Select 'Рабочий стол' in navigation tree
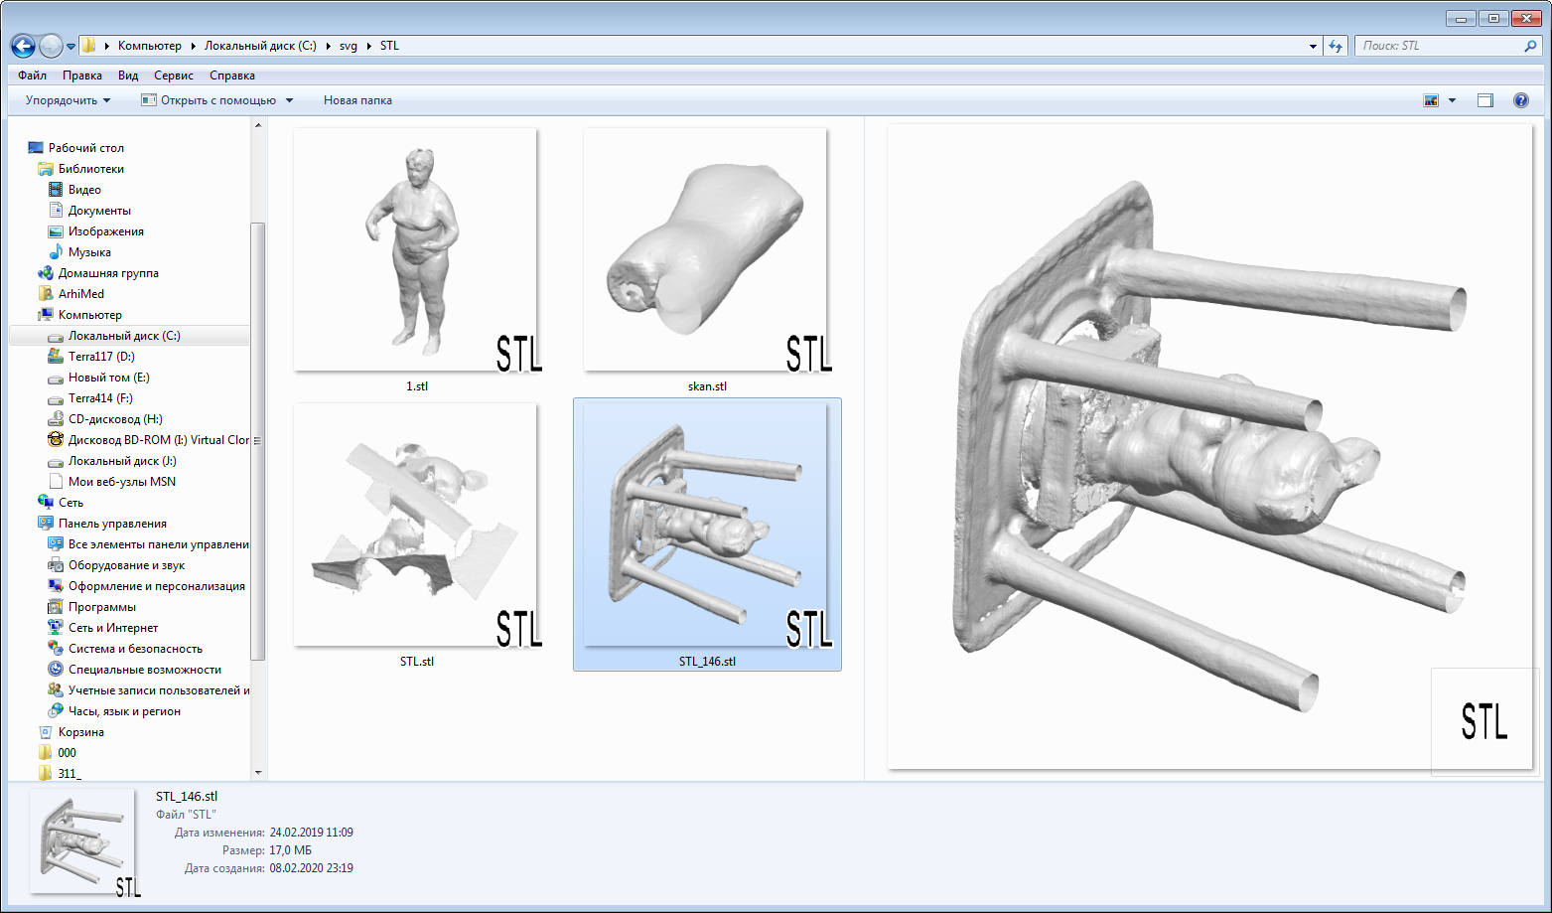The height and width of the screenshot is (913, 1552). coord(86,148)
